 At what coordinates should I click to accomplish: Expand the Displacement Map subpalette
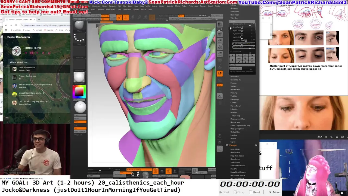238,119
